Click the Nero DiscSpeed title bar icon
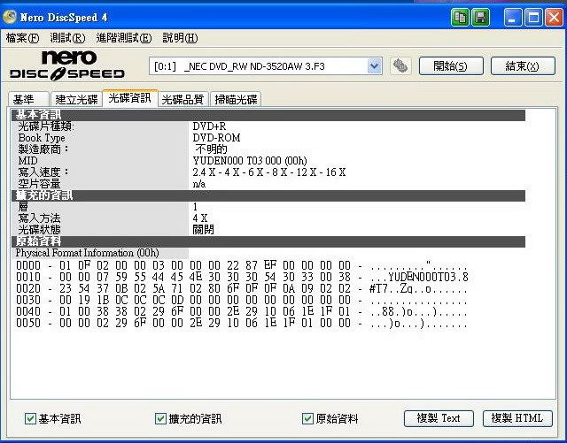 tap(9, 17)
